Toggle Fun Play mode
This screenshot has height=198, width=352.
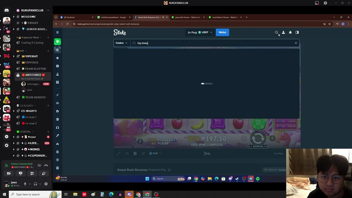[279, 153]
